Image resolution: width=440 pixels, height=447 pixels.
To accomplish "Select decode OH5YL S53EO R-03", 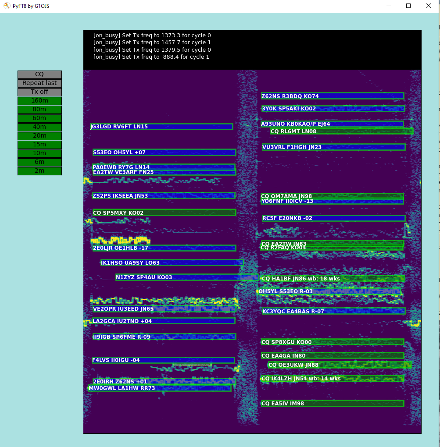I will [329, 291].
